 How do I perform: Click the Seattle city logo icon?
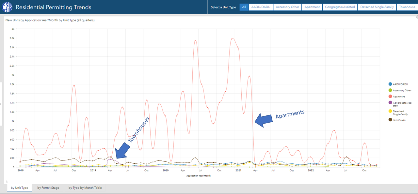point(7,7)
